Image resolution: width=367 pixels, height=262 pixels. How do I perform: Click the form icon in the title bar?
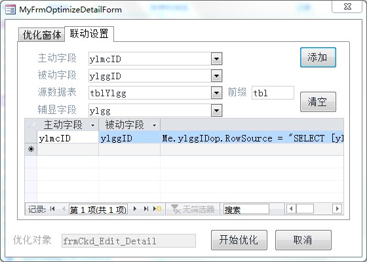tap(10, 10)
